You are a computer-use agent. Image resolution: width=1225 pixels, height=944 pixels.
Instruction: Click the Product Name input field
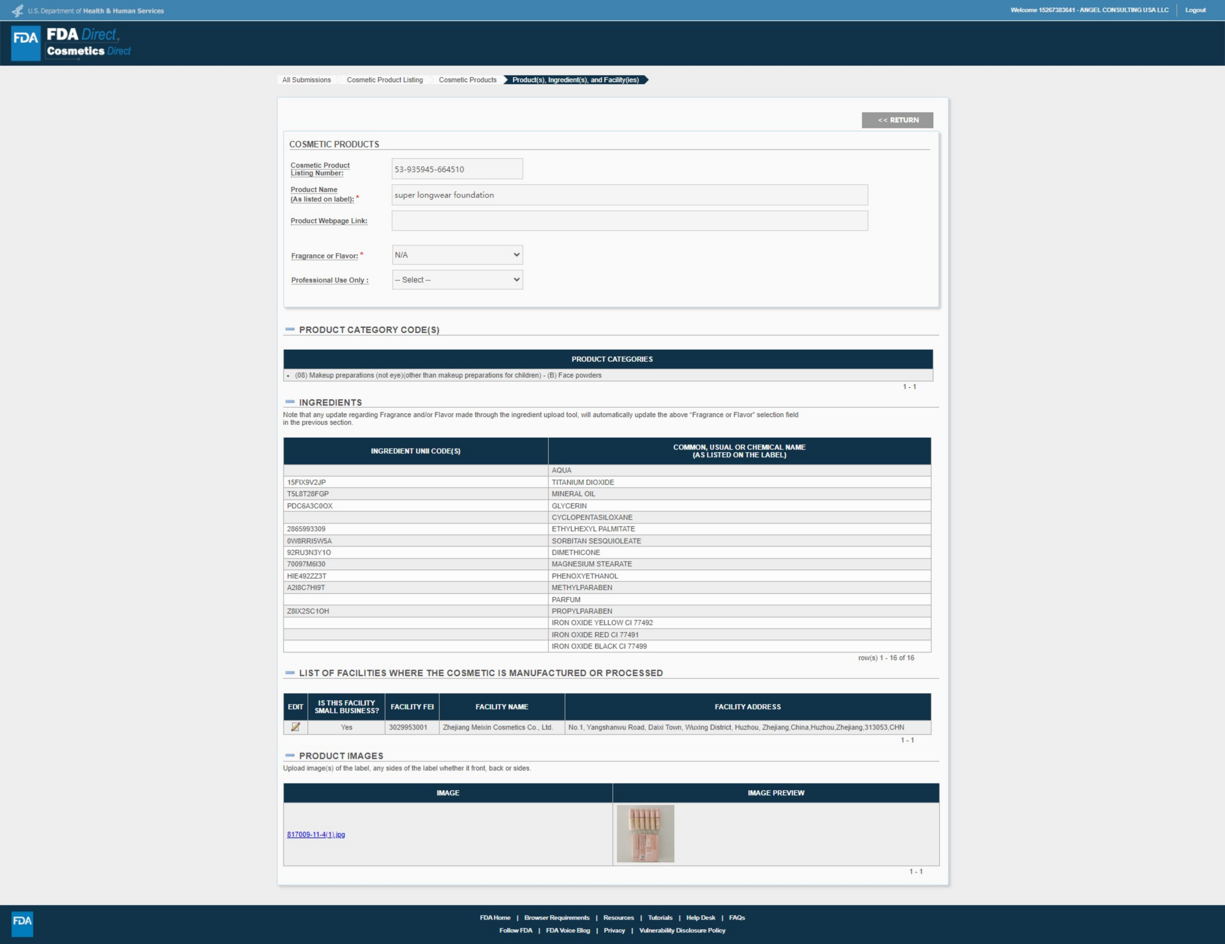[629, 195]
